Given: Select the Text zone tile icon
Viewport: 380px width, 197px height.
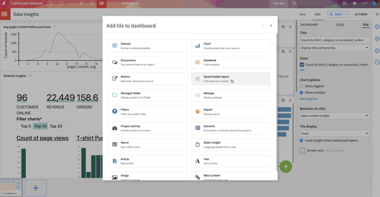Looking at the screenshot, I should tap(198, 161).
